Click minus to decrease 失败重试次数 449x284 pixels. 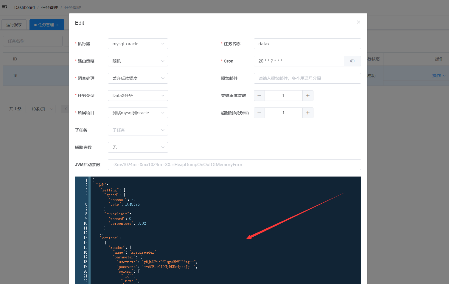pyautogui.click(x=259, y=95)
